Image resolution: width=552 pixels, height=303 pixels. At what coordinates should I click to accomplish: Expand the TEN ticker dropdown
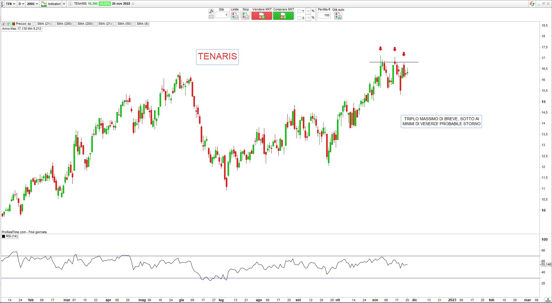(x=11, y=4)
